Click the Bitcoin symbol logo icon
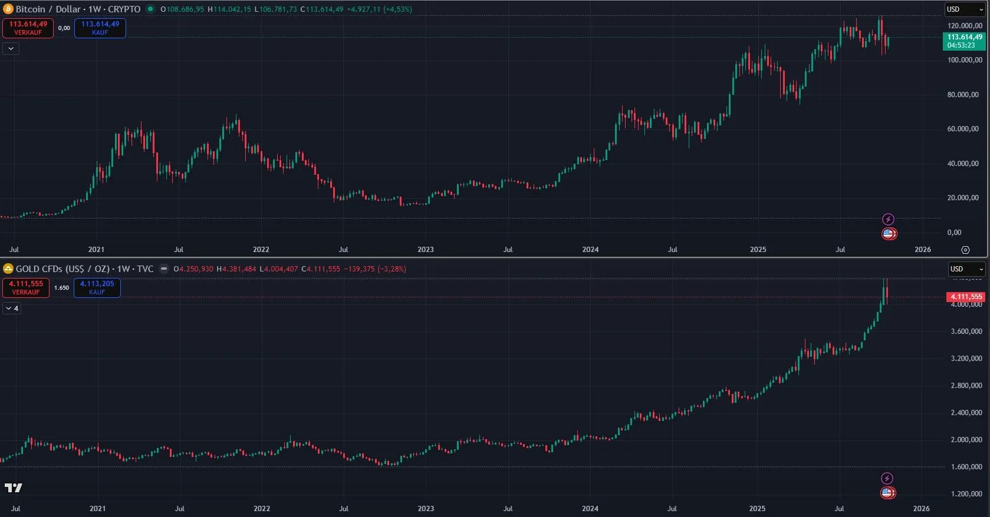Screen dimensions: 990x517 click(8, 9)
